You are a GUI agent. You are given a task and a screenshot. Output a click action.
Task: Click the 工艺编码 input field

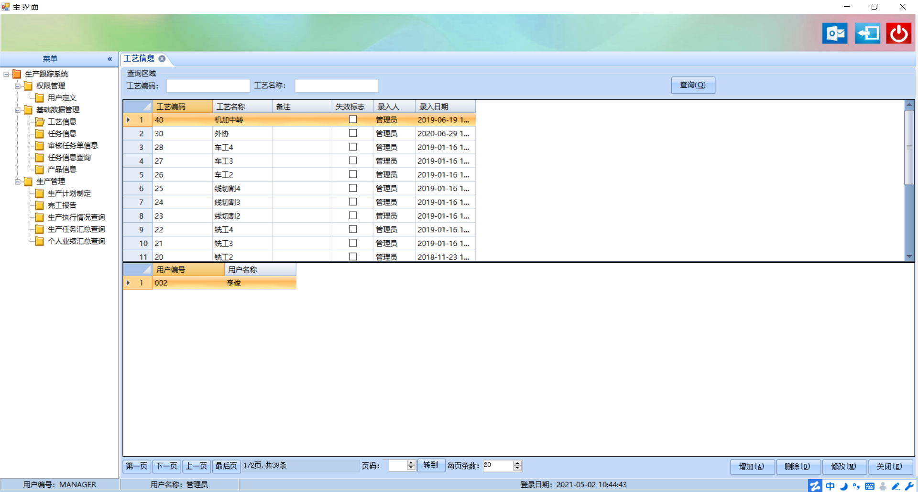[208, 86]
